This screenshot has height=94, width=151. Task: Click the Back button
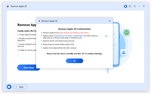tap(20, 87)
